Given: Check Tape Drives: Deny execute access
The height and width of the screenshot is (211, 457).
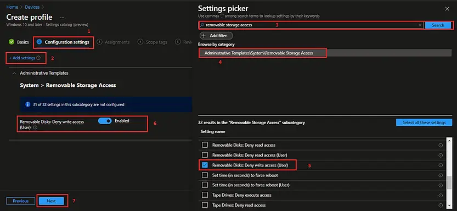Looking at the screenshot, I should pyautogui.click(x=205, y=195).
